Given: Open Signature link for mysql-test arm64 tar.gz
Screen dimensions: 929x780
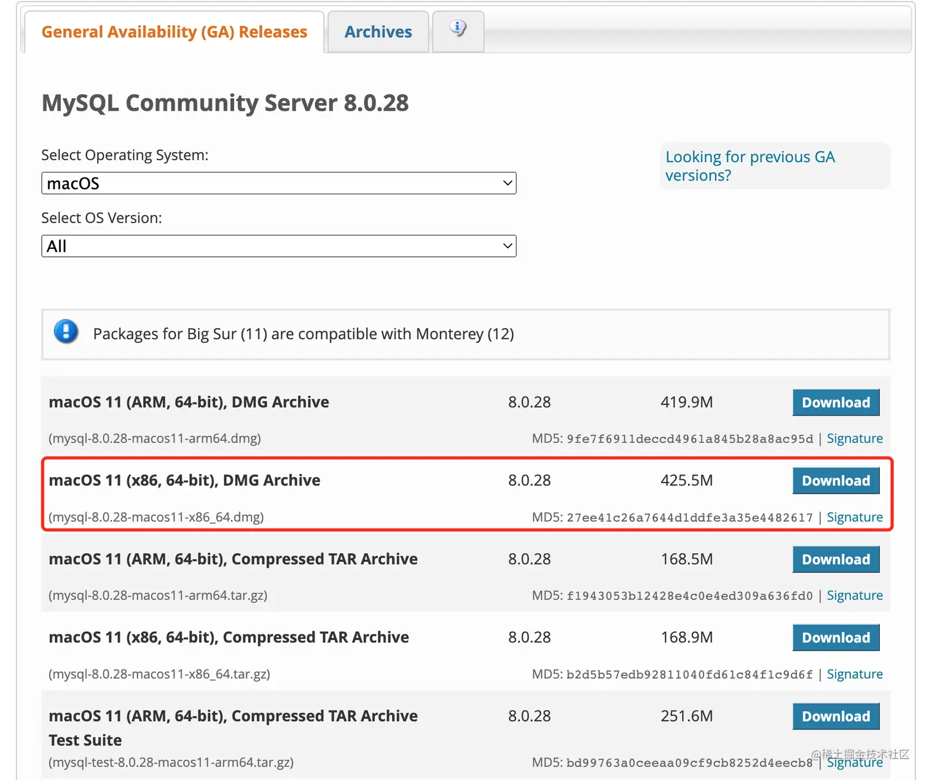Looking at the screenshot, I should [855, 762].
